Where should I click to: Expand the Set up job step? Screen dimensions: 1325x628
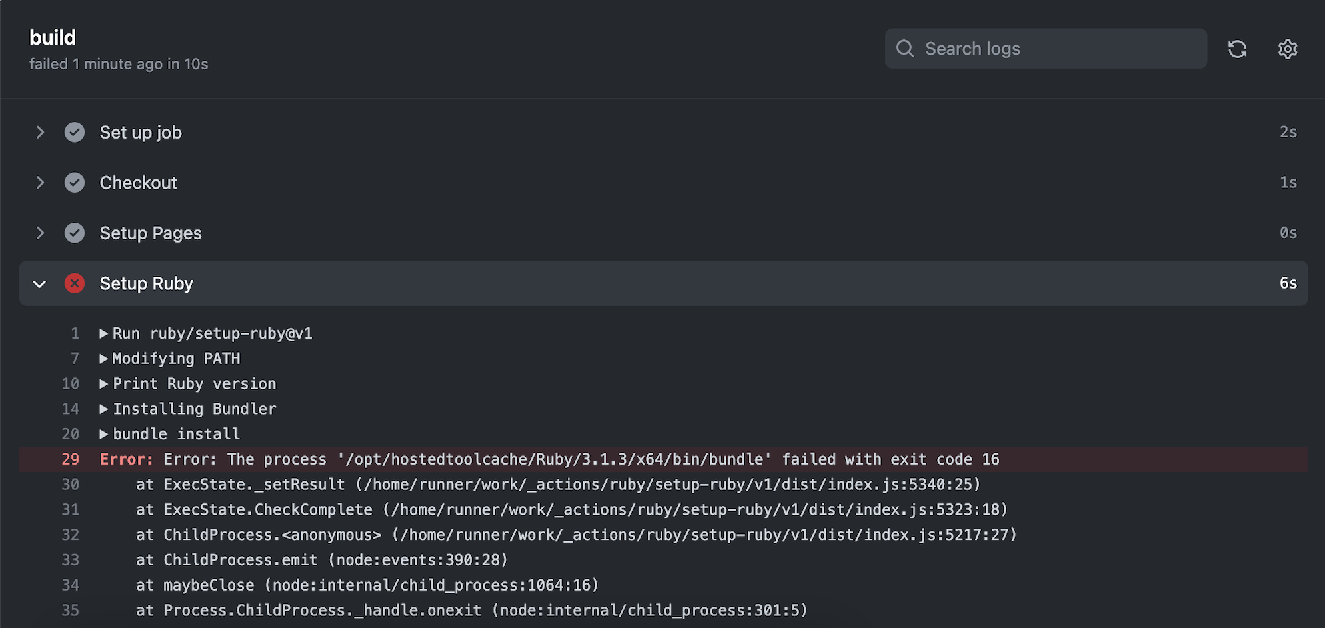pyautogui.click(x=40, y=132)
